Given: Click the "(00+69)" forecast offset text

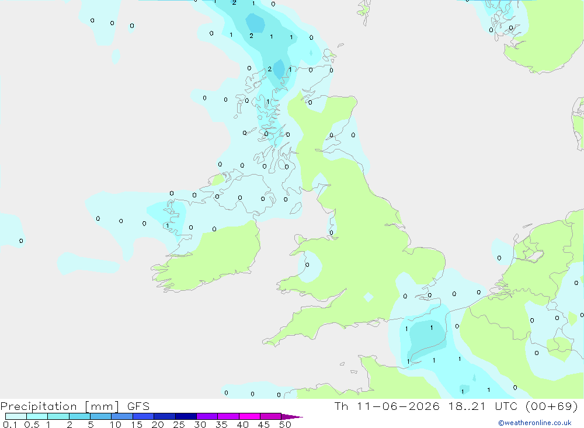Looking at the screenshot, I should [x=552, y=406].
